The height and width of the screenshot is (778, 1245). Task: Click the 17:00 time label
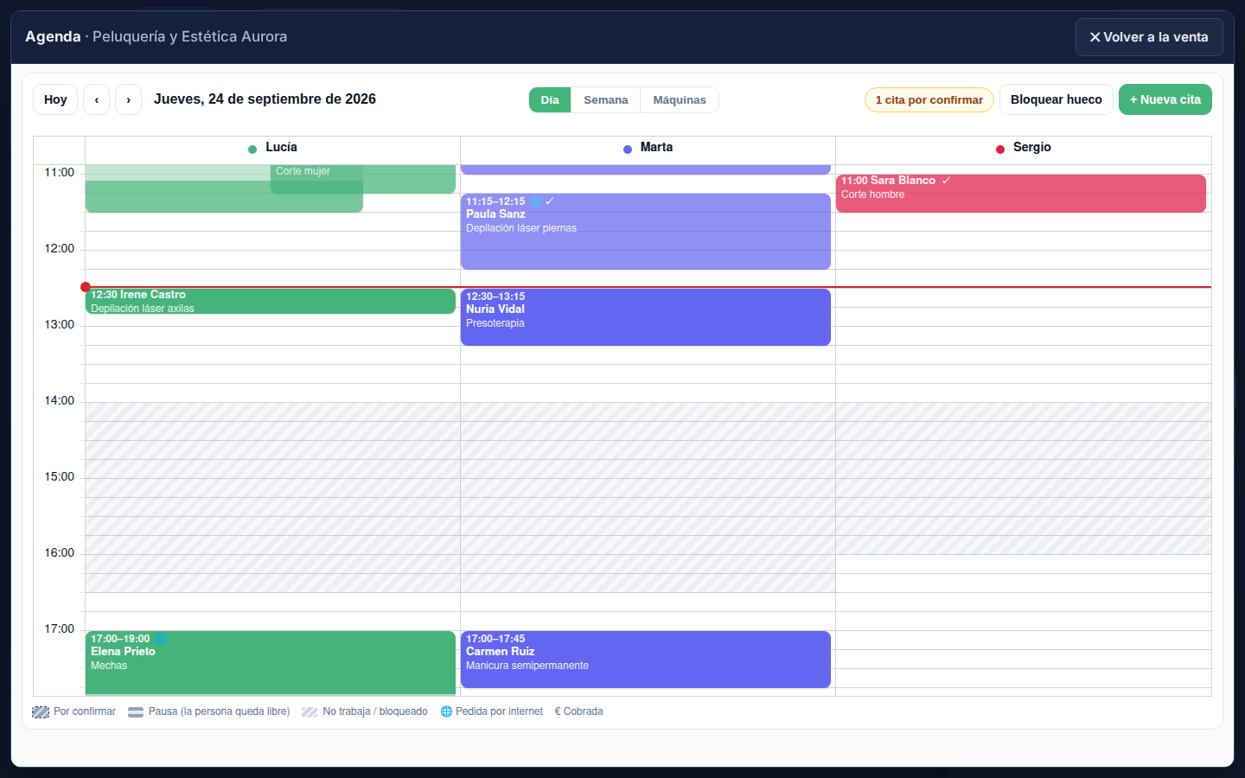60,629
